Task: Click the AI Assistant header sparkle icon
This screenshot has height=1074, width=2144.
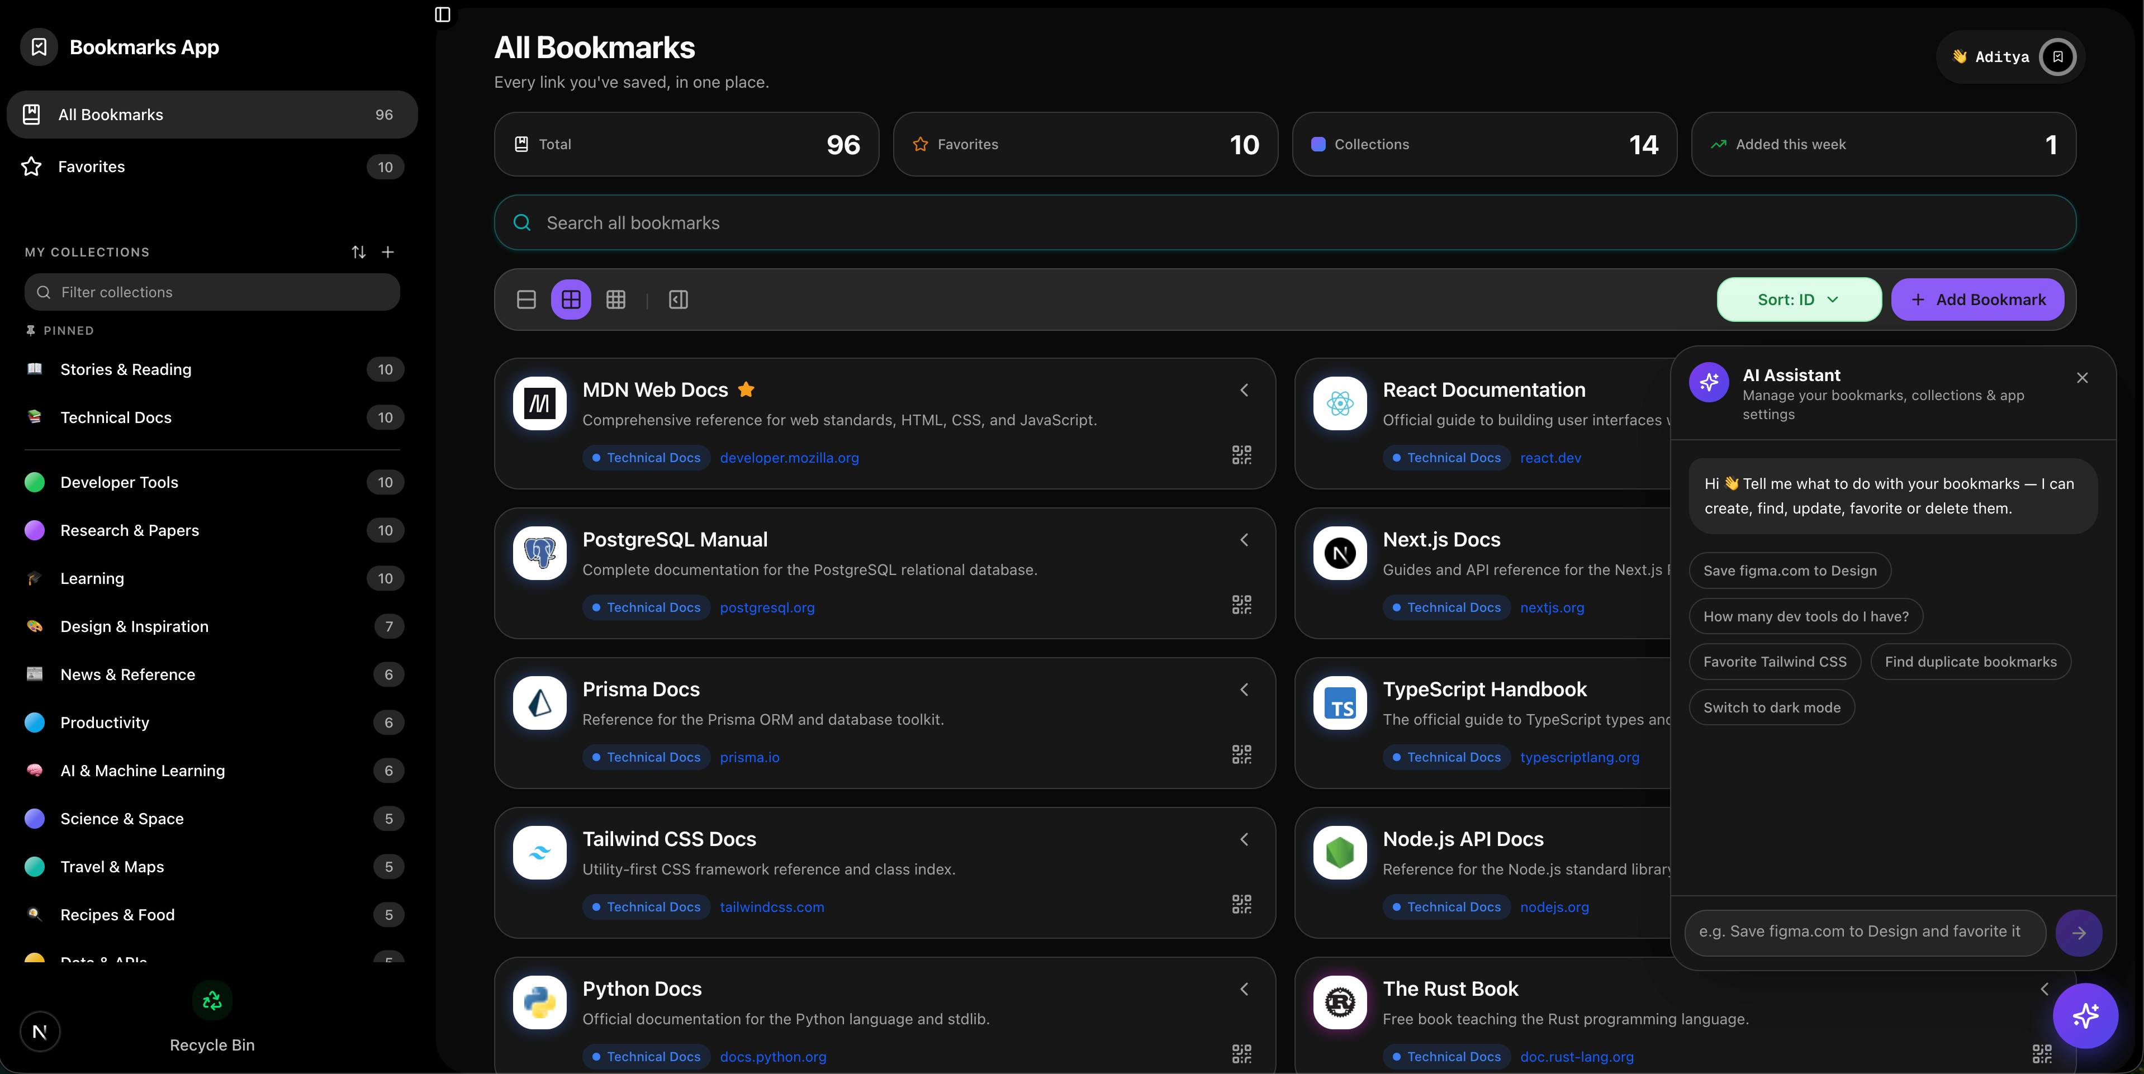Action: [1709, 382]
